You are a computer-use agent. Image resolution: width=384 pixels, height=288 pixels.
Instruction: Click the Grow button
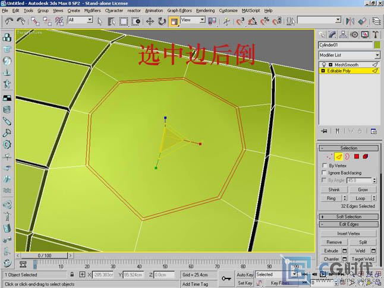(363, 189)
